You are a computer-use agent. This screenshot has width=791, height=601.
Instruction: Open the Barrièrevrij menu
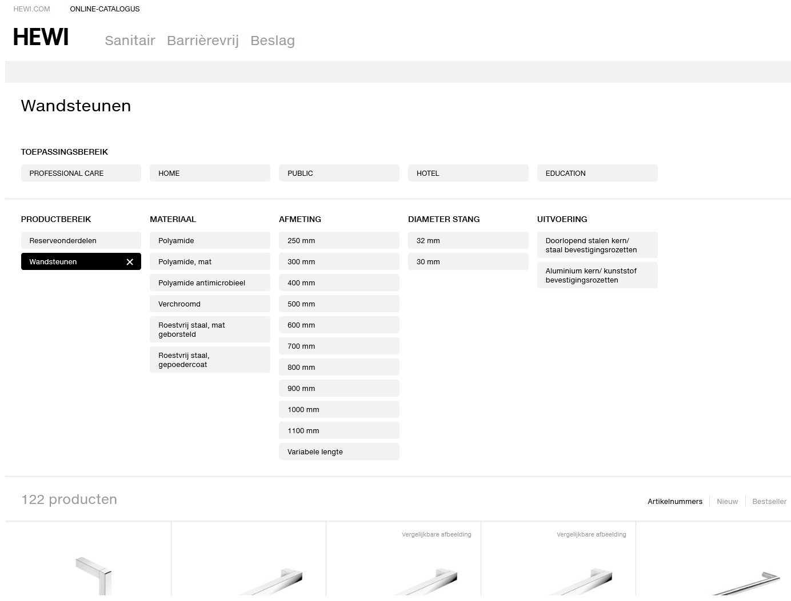coord(202,41)
